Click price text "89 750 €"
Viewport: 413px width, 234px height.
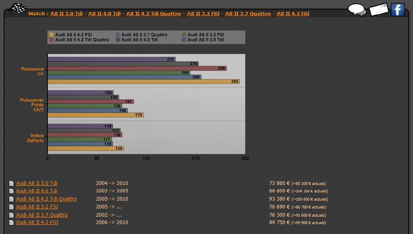(279, 222)
